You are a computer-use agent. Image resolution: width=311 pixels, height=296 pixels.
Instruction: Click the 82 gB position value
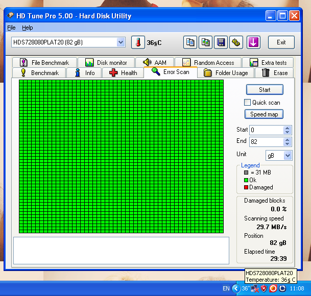coord(278,243)
